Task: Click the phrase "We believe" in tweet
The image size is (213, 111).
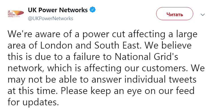Action: (168, 45)
